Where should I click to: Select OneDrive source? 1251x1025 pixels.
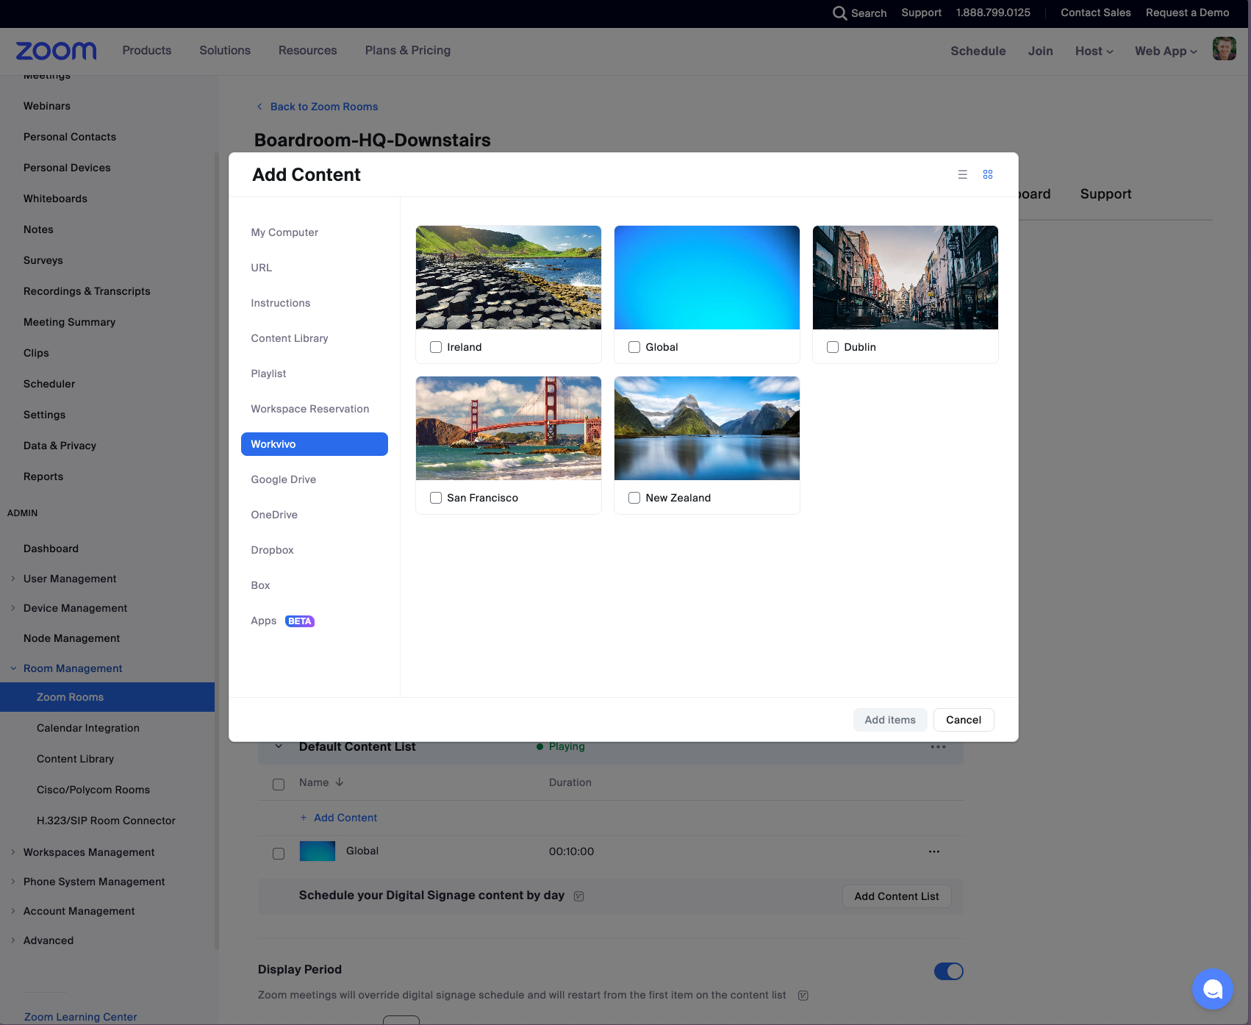pyautogui.click(x=315, y=515)
